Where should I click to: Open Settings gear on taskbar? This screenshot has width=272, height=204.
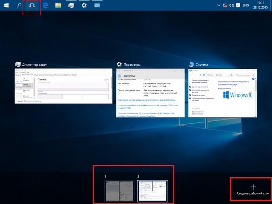pos(84,5)
